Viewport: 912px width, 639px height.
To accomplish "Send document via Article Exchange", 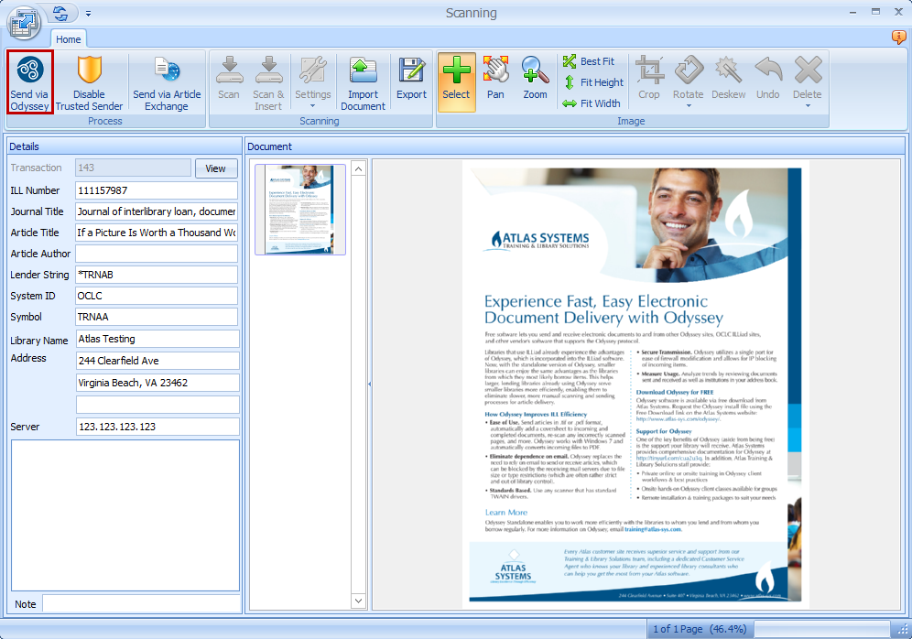I will pos(167,81).
